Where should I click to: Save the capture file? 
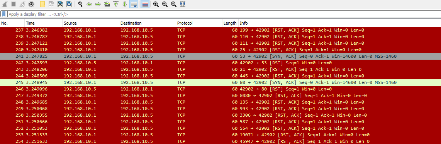click(x=51, y=4)
